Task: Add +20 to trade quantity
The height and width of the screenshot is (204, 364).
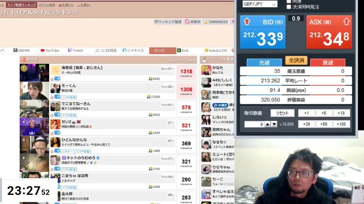Action: pos(306,124)
